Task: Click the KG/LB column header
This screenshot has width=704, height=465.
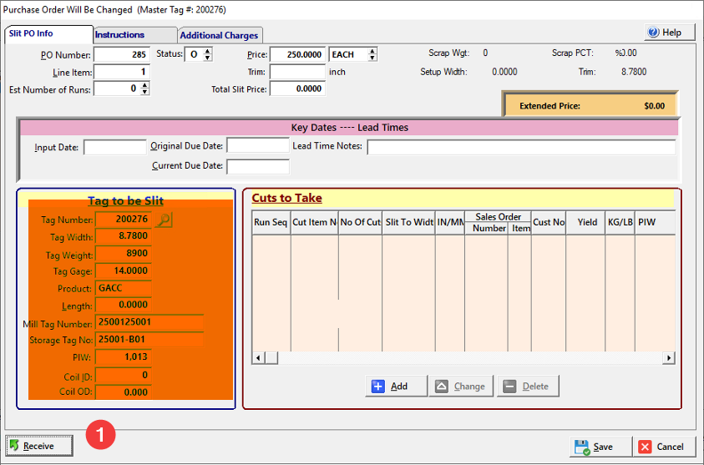Action: click(620, 222)
